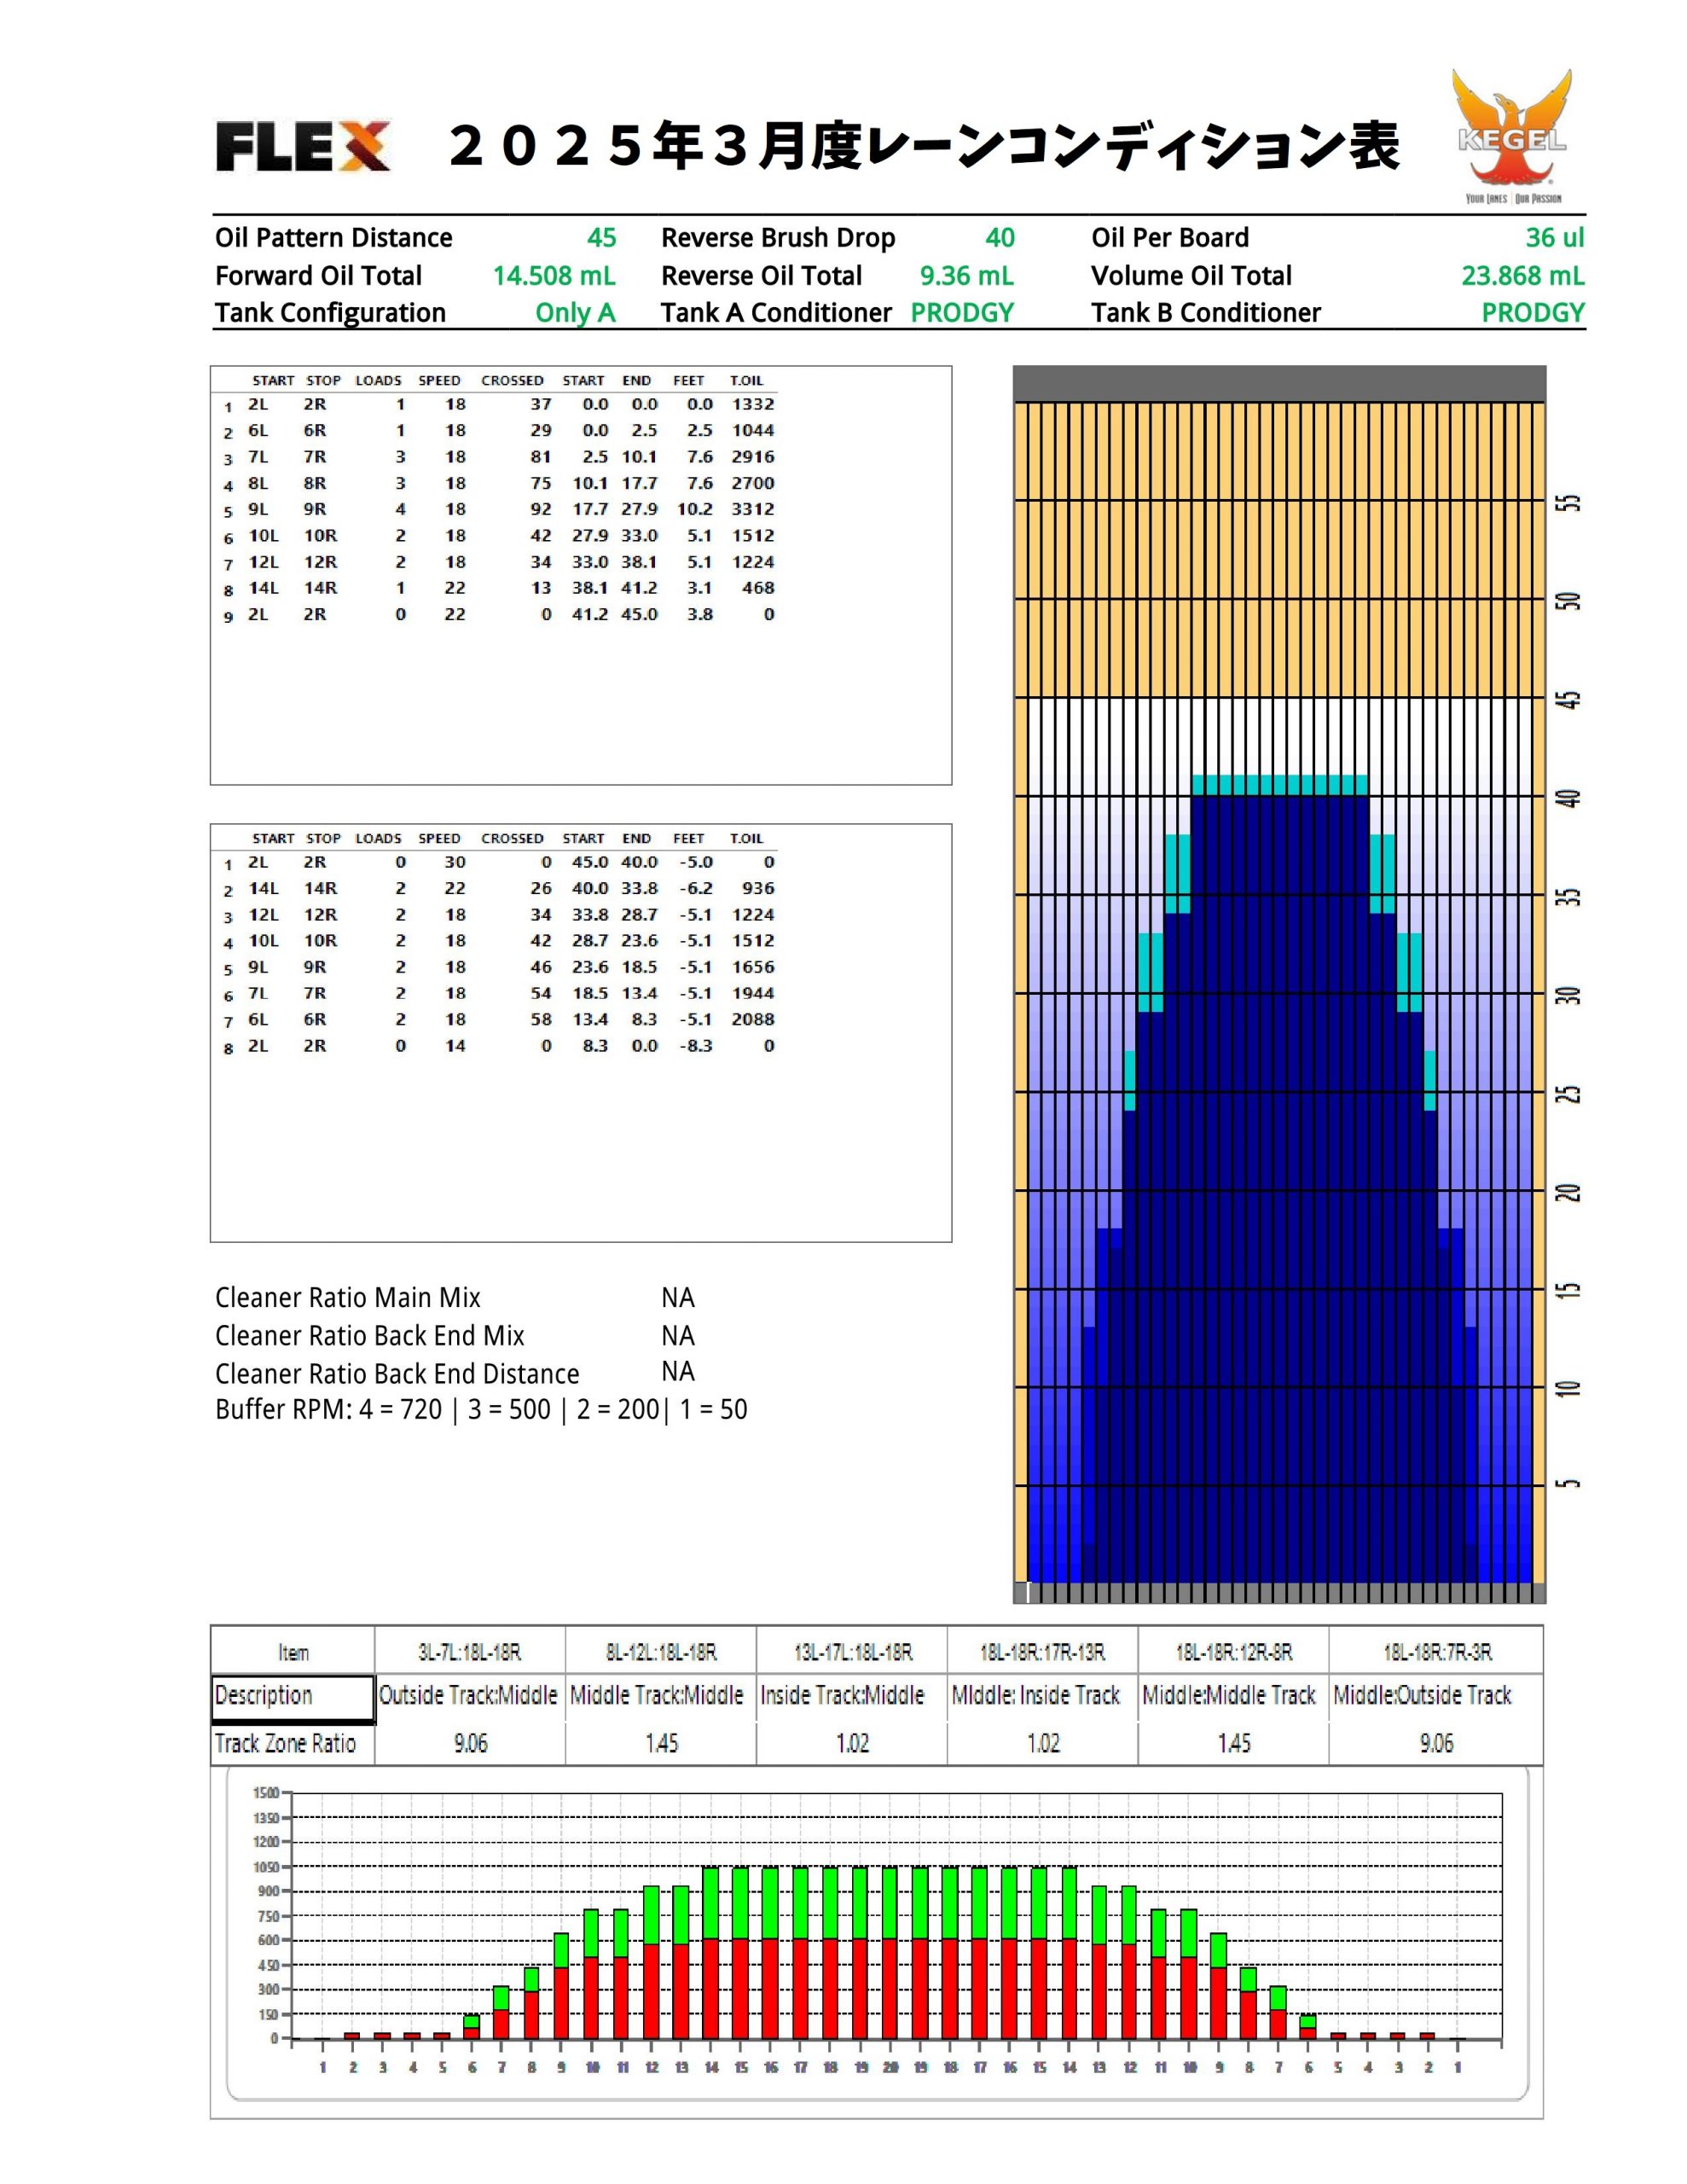Click the Oil Pattern Distance label

click(333, 238)
